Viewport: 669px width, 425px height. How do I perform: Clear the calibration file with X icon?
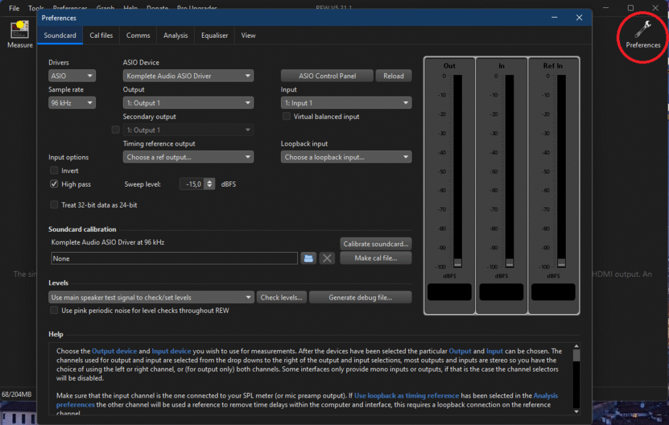328,259
